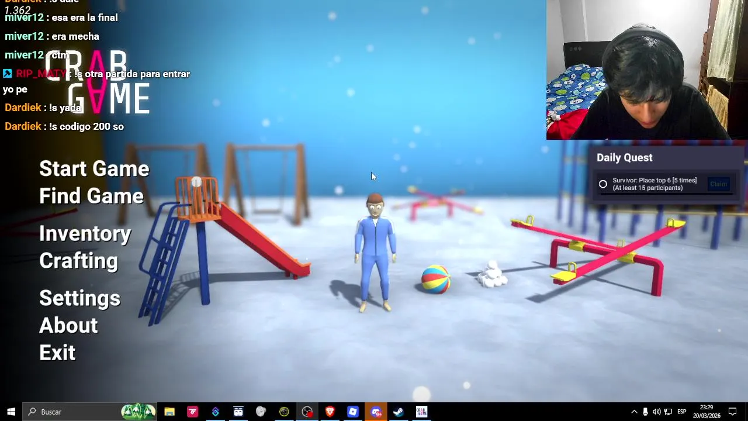Click the Survivor Place top 6 quest text

pos(654,184)
